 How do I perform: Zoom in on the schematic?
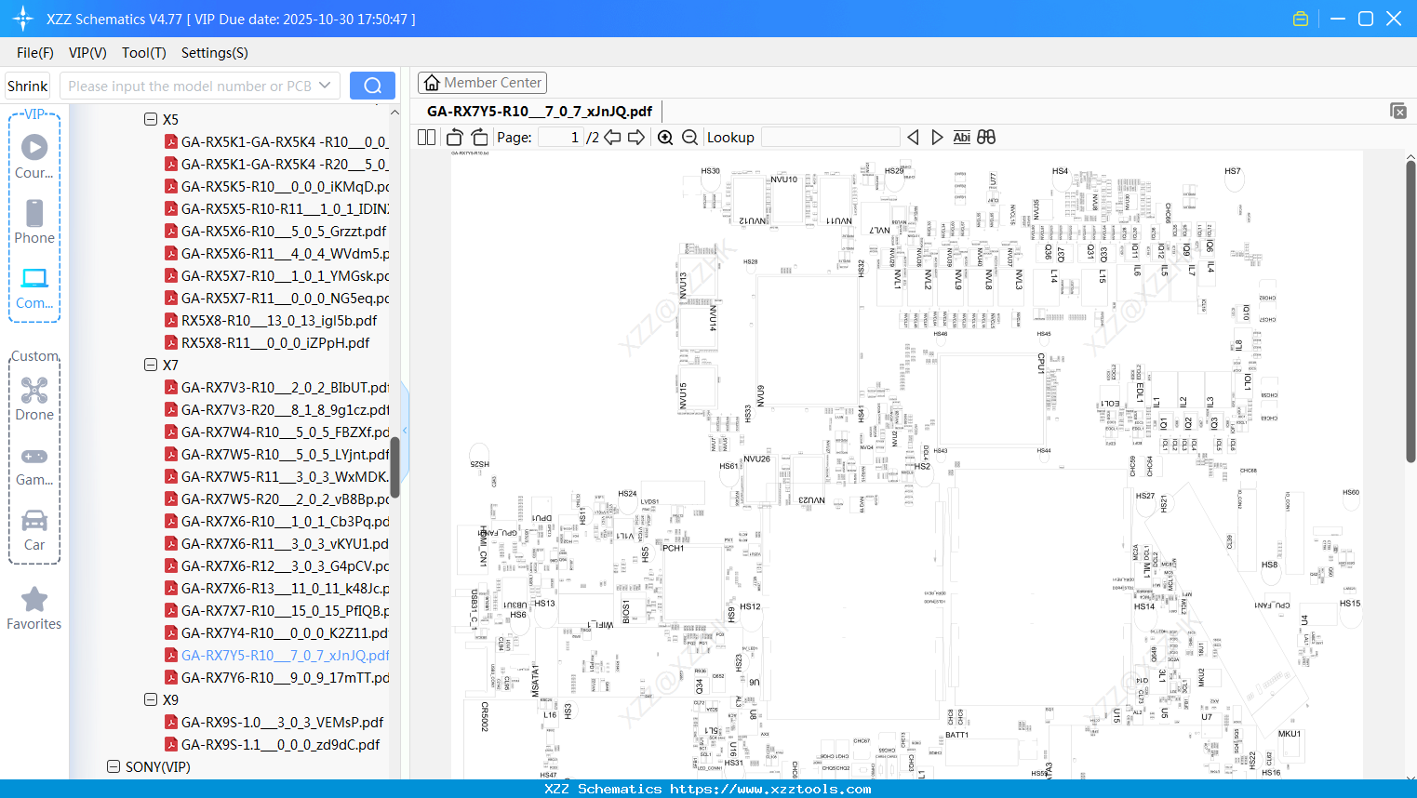click(x=665, y=138)
